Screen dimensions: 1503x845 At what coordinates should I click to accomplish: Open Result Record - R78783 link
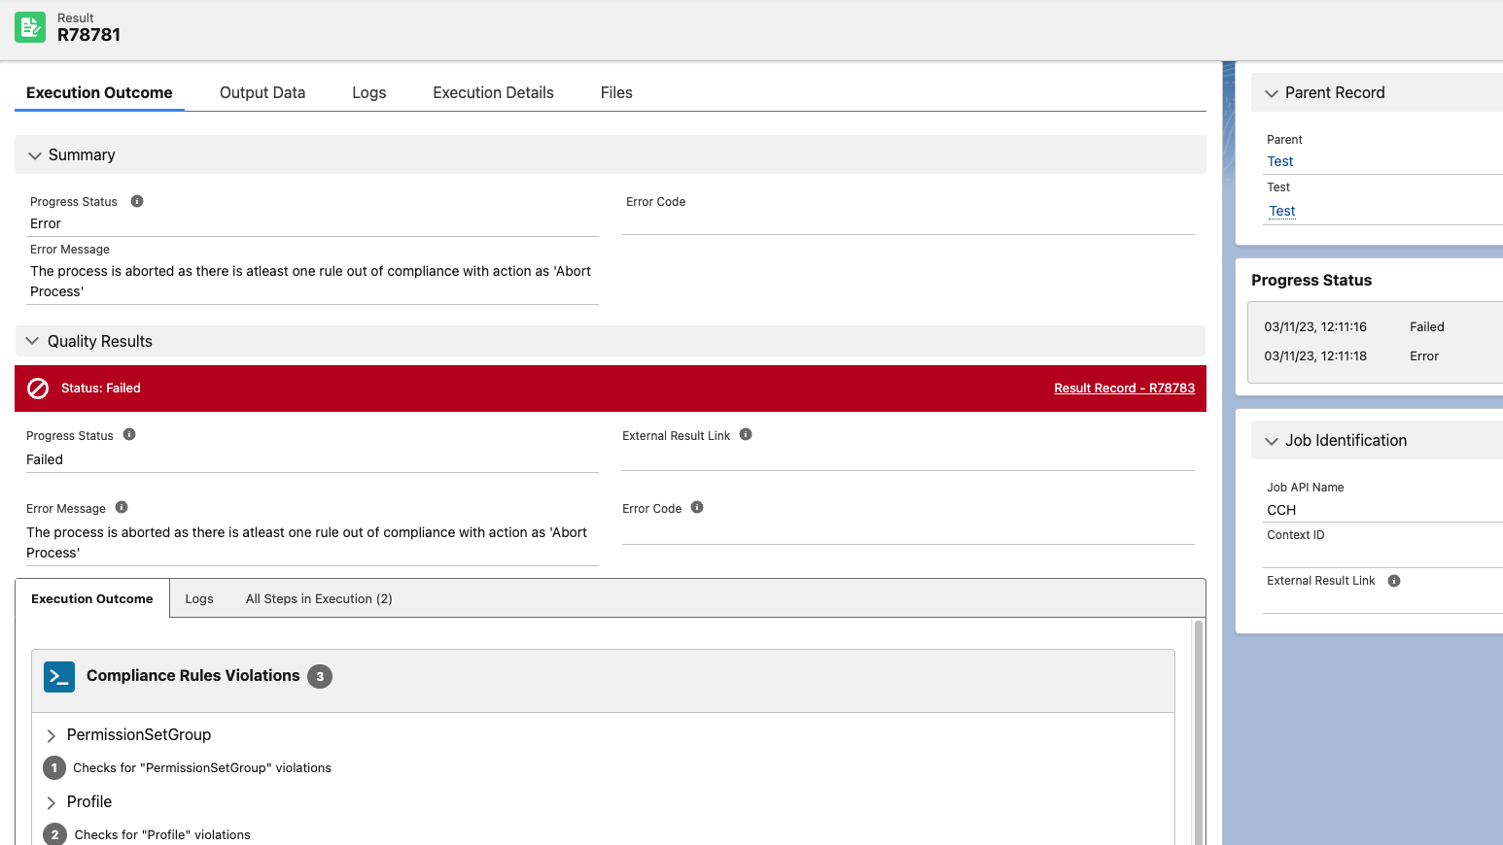pos(1125,388)
